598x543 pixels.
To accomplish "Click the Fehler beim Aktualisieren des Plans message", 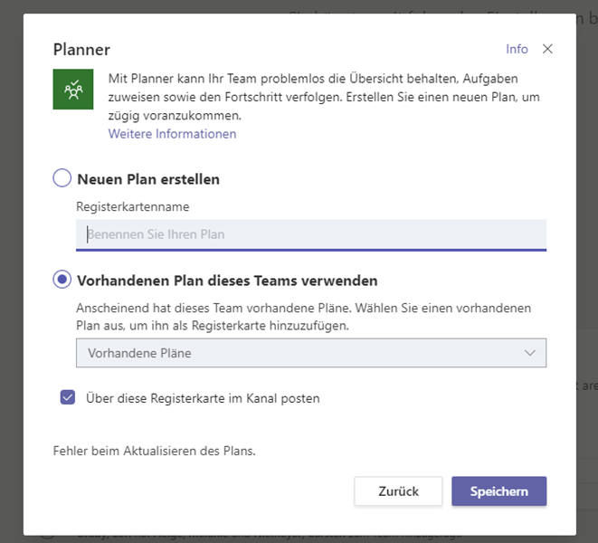I will pyautogui.click(x=155, y=451).
